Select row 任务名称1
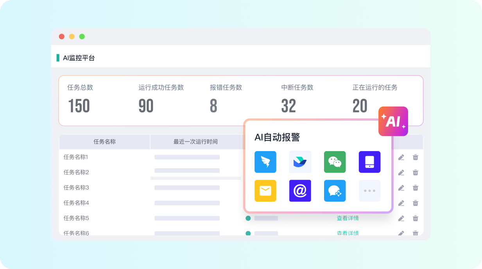This screenshot has width=482, height=269. pos(241,157)
